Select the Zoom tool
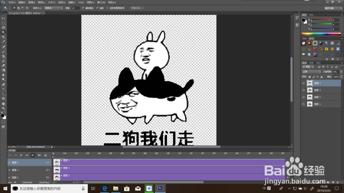344x193 pixels. click(3, 108)
